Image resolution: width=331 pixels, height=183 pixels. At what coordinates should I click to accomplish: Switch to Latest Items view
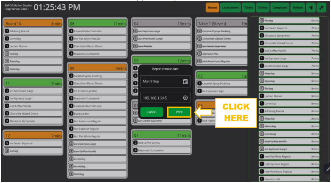(x=230, y=7)
